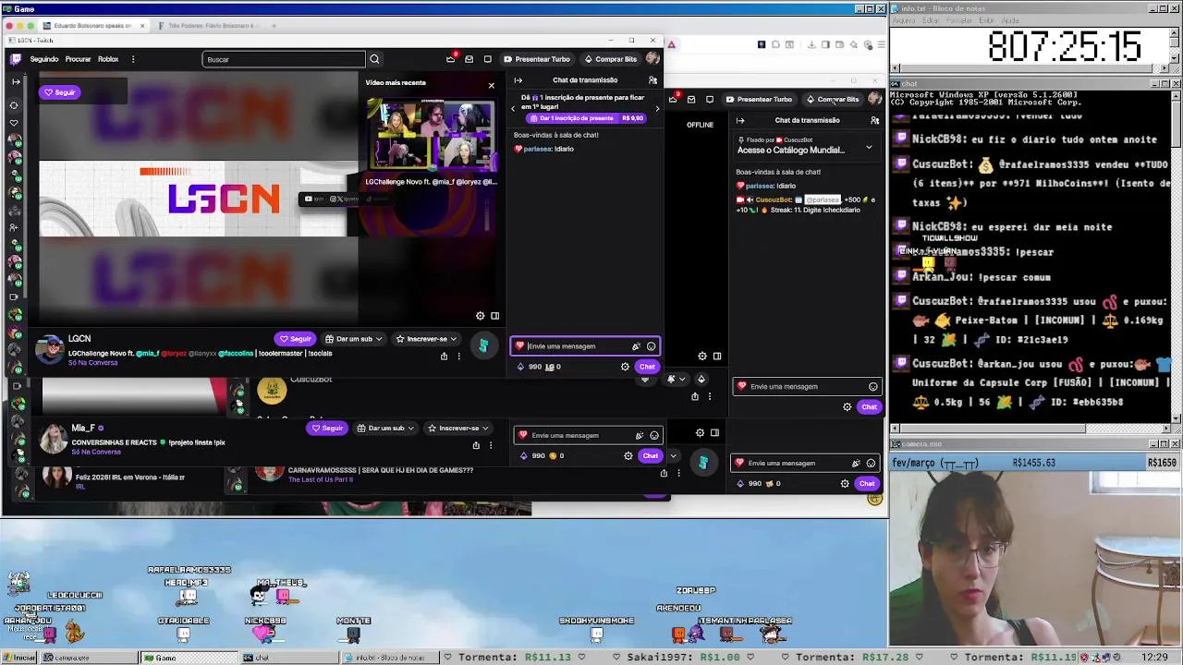Viewport: 1183px width, 665px height.
Task: Open Formatar menu in Bloco de notas
Action: [x=961, y=19]
